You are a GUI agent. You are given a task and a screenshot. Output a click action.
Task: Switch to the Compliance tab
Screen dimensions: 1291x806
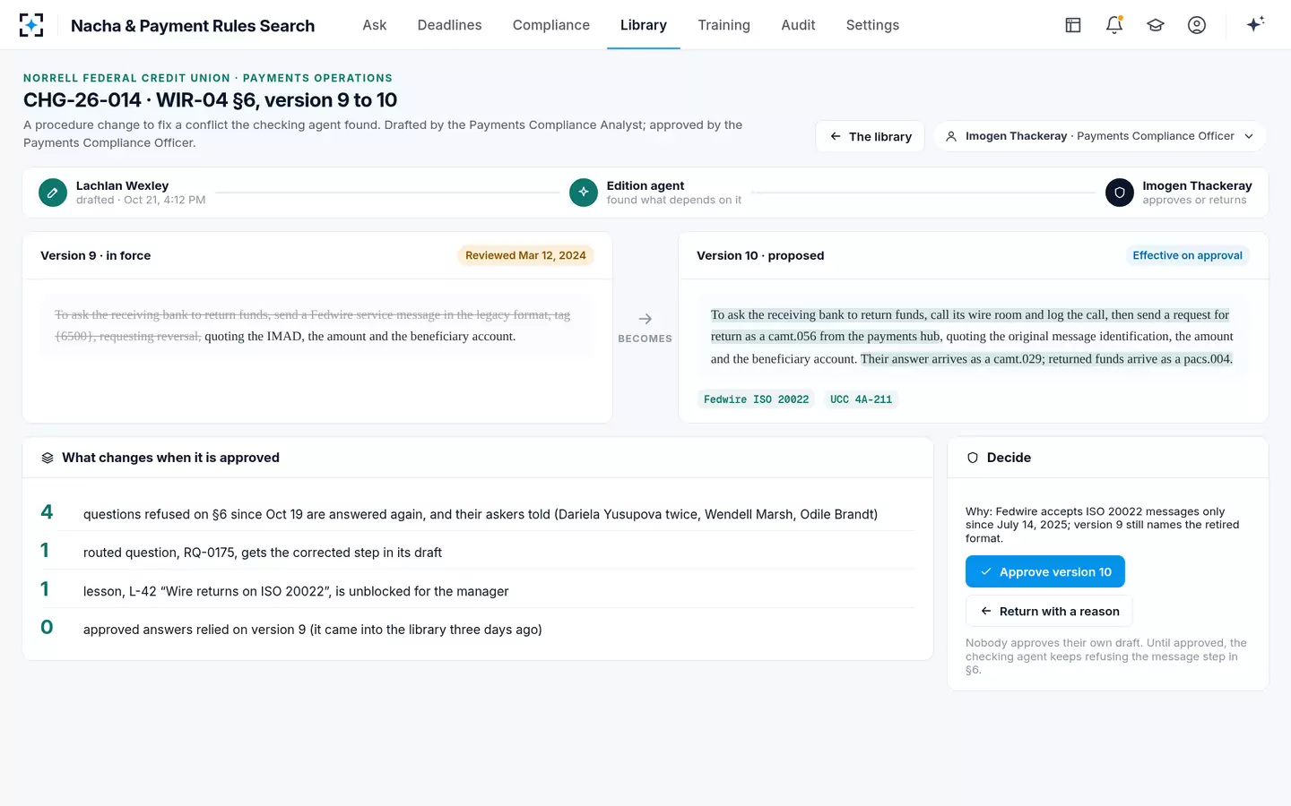(x=551, y=25)
